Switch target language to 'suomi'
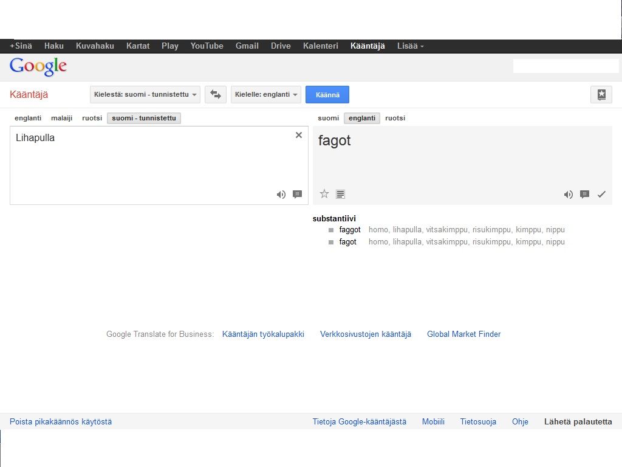622x467 pixels. pyautogui.click(x=328, y=118)
